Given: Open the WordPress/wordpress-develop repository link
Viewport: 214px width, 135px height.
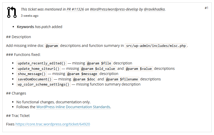Looking at the screenshot, I should [114, 9].
